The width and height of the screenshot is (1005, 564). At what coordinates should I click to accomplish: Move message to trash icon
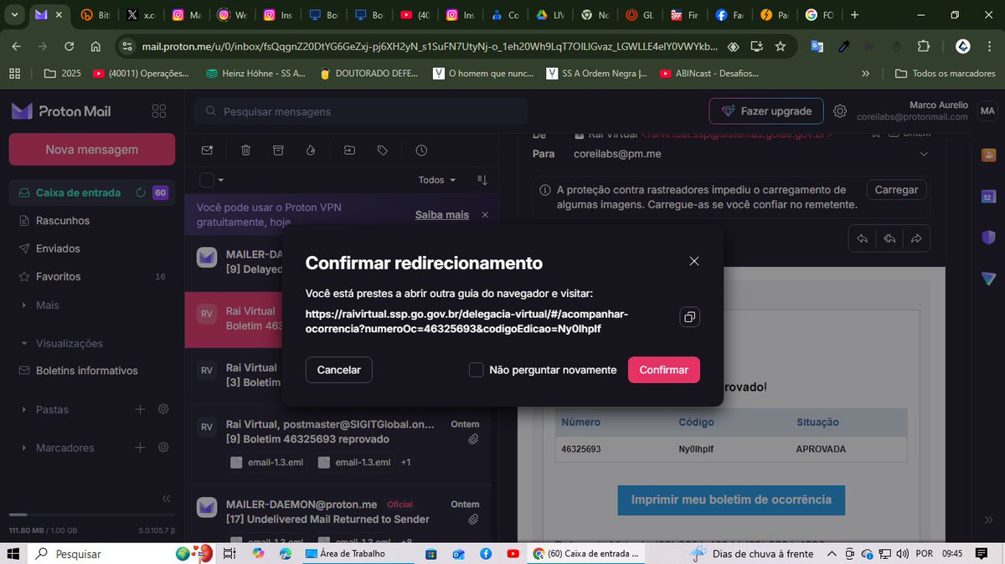pos(246,151)
